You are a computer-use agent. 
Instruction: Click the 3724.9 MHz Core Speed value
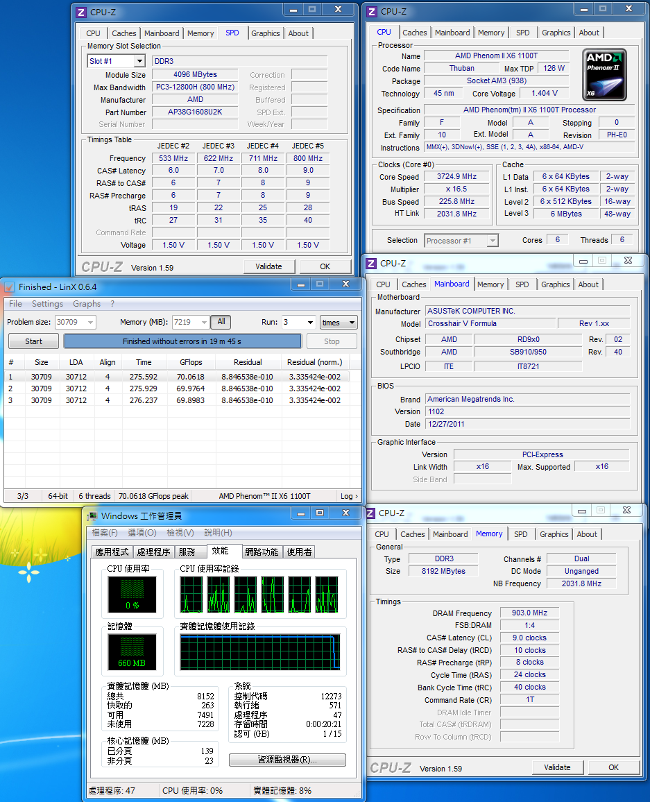click(x=456, y=176)
